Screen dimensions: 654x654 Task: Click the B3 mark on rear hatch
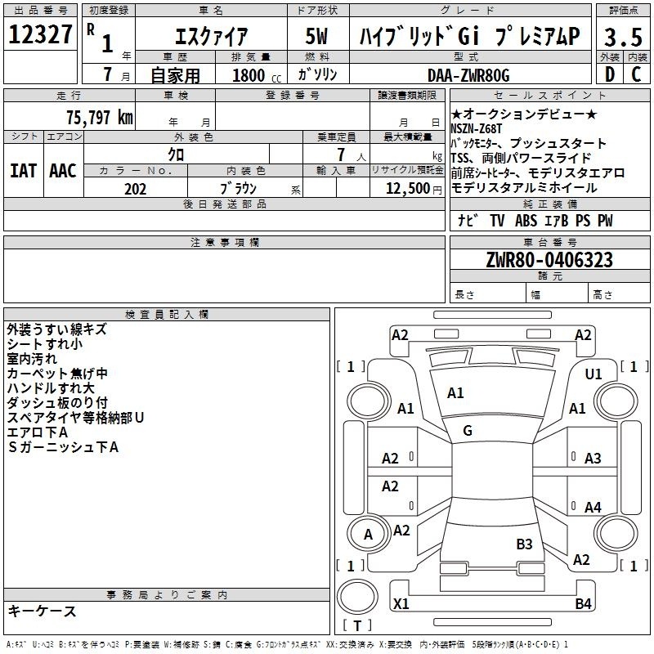(x=524, y=544)
